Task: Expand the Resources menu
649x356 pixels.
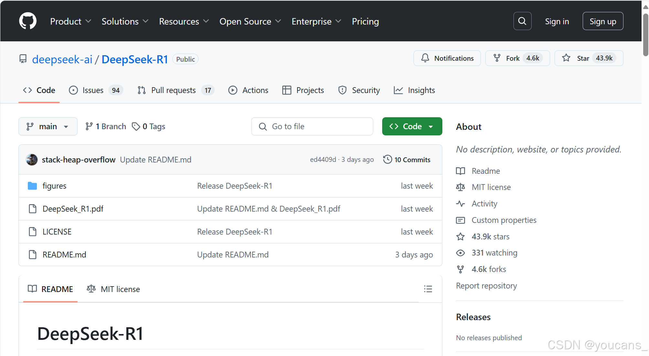Action: [x=184, y=21]
